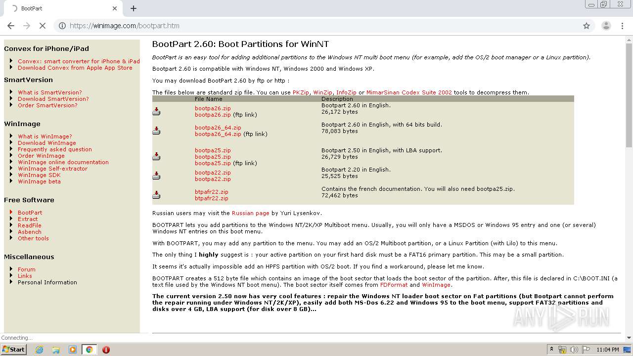
Task: Open WinZip tool link
Action: point(322,92)
